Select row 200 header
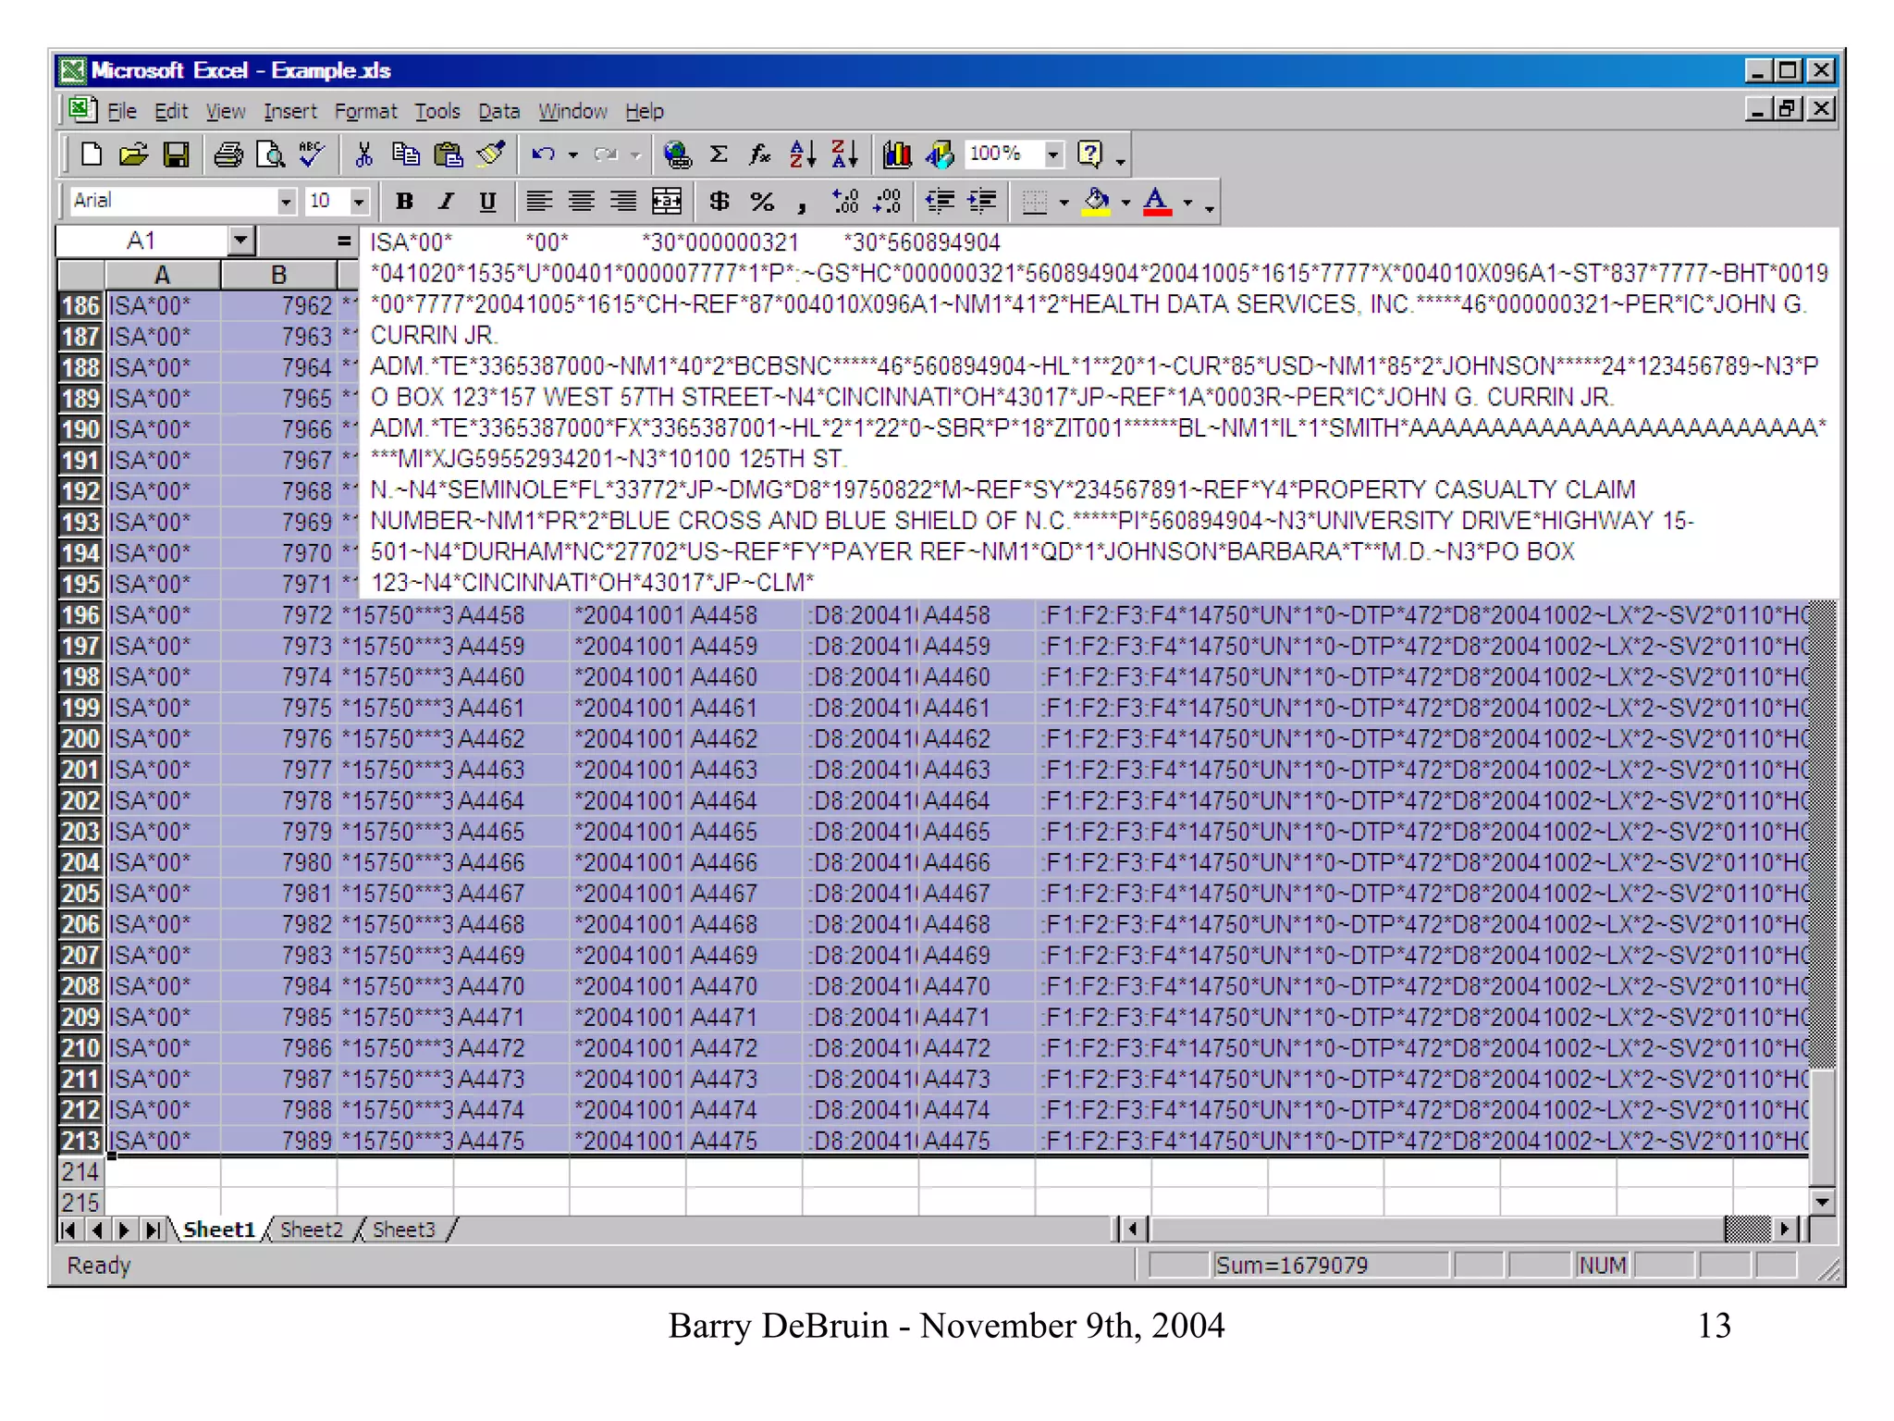Viewport: 1894px width, 1421px height. tap(80, 739)
